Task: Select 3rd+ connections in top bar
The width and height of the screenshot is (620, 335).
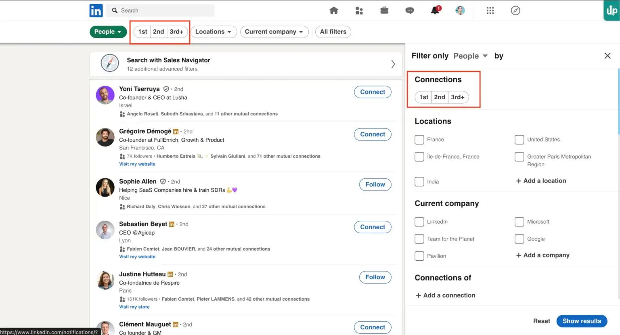Action: click(x=177, y=31)
